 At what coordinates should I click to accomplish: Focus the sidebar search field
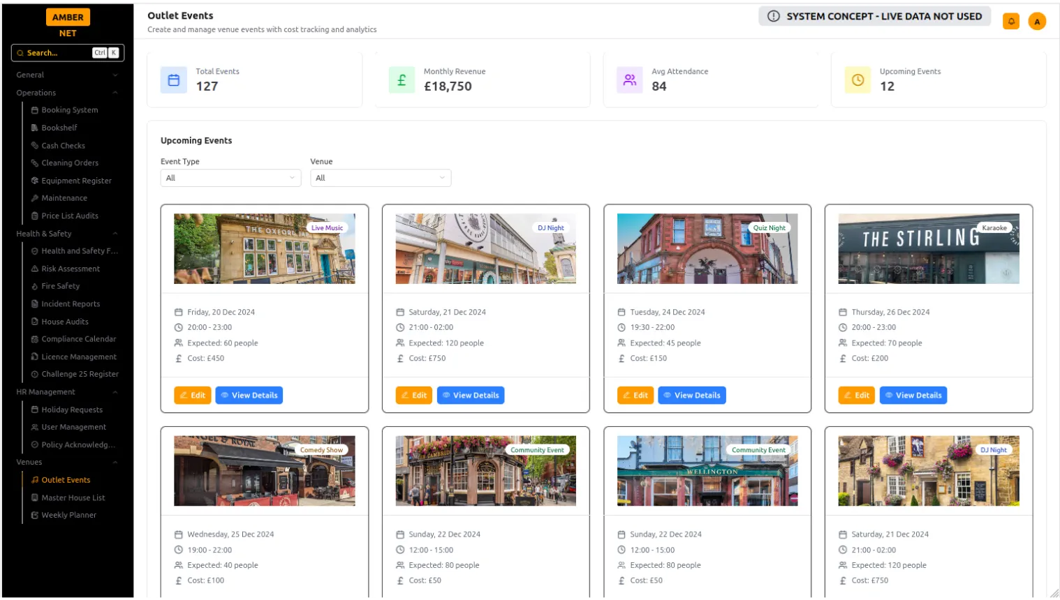[58, 53]
